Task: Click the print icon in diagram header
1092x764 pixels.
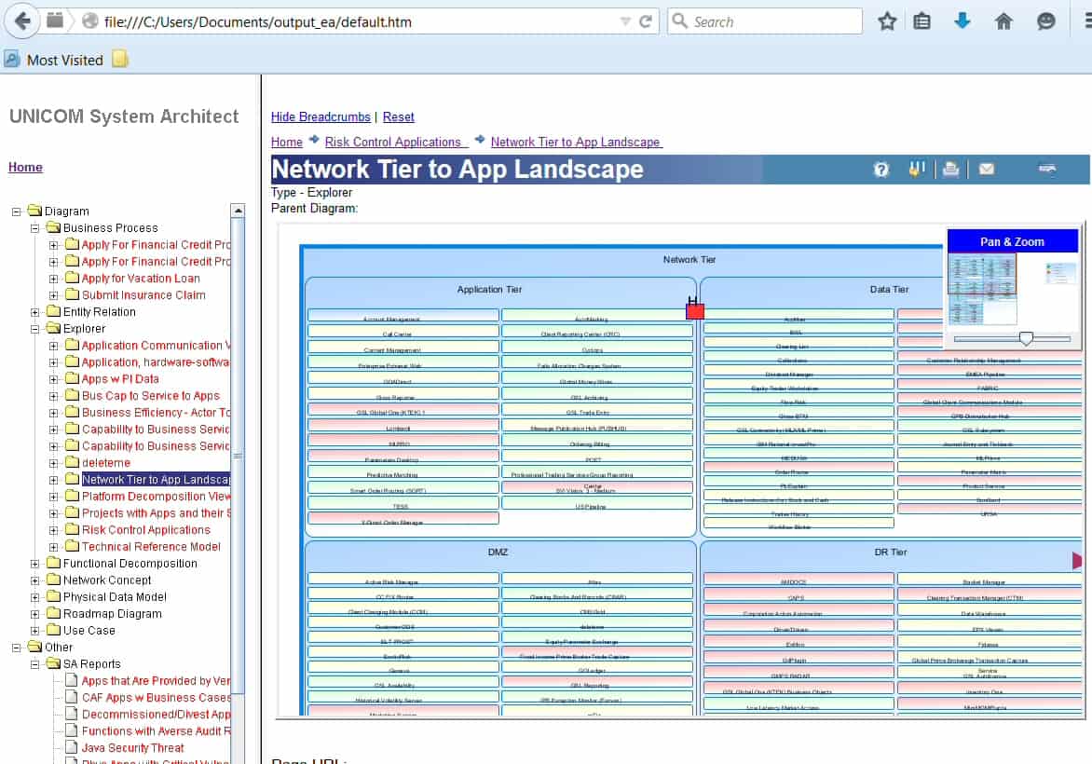Action: (950, 170)
